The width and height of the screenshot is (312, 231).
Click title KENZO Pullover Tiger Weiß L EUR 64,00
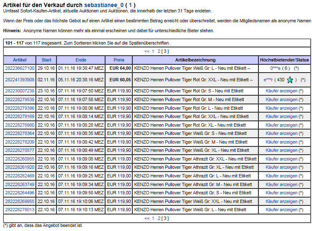(x=192, y=68)
